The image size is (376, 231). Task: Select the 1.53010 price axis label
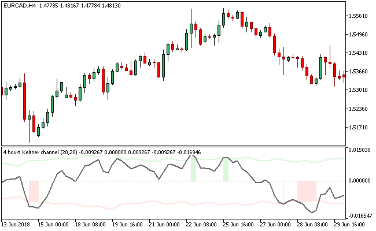point(358,90)
